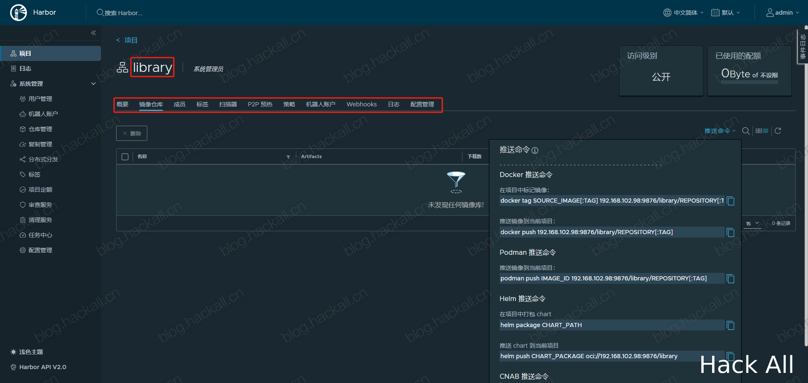This screenshot has width=808, height=383.
Task: Collapse the 系统管理 sidebar section
Action: click(x=93, y=84)
